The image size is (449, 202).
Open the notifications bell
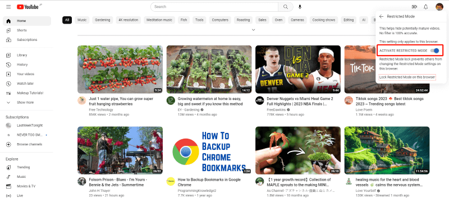click(426, 7)
